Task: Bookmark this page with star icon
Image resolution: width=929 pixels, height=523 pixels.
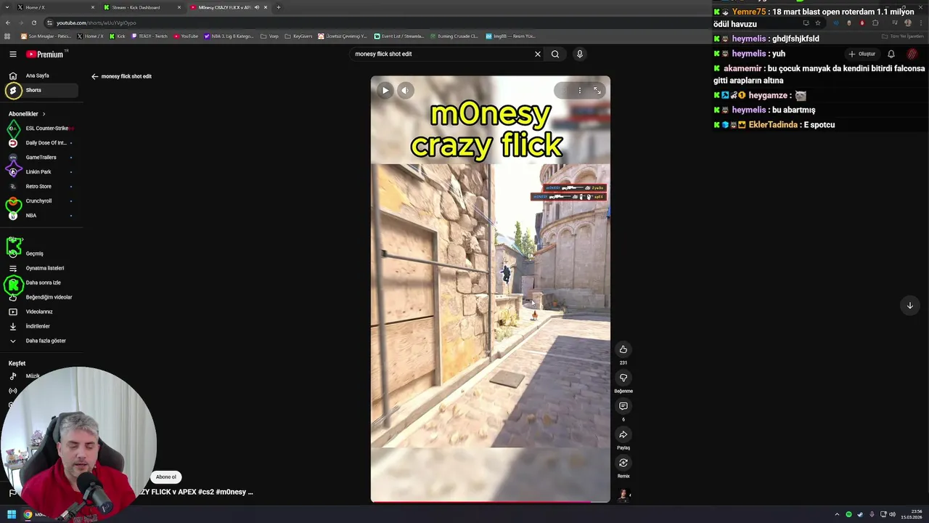Action: click(x=818, y=23)
